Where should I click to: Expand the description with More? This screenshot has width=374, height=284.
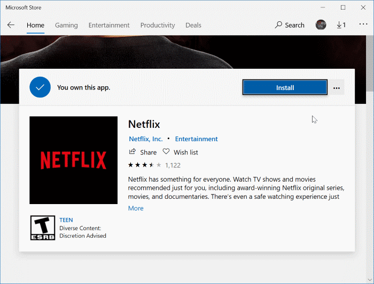pos(136,208)
